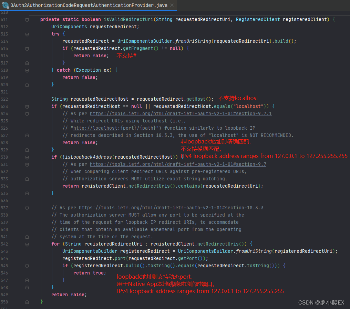
Task: Click isLoopbackAddress call on line 530
Action: click(89, 157)
